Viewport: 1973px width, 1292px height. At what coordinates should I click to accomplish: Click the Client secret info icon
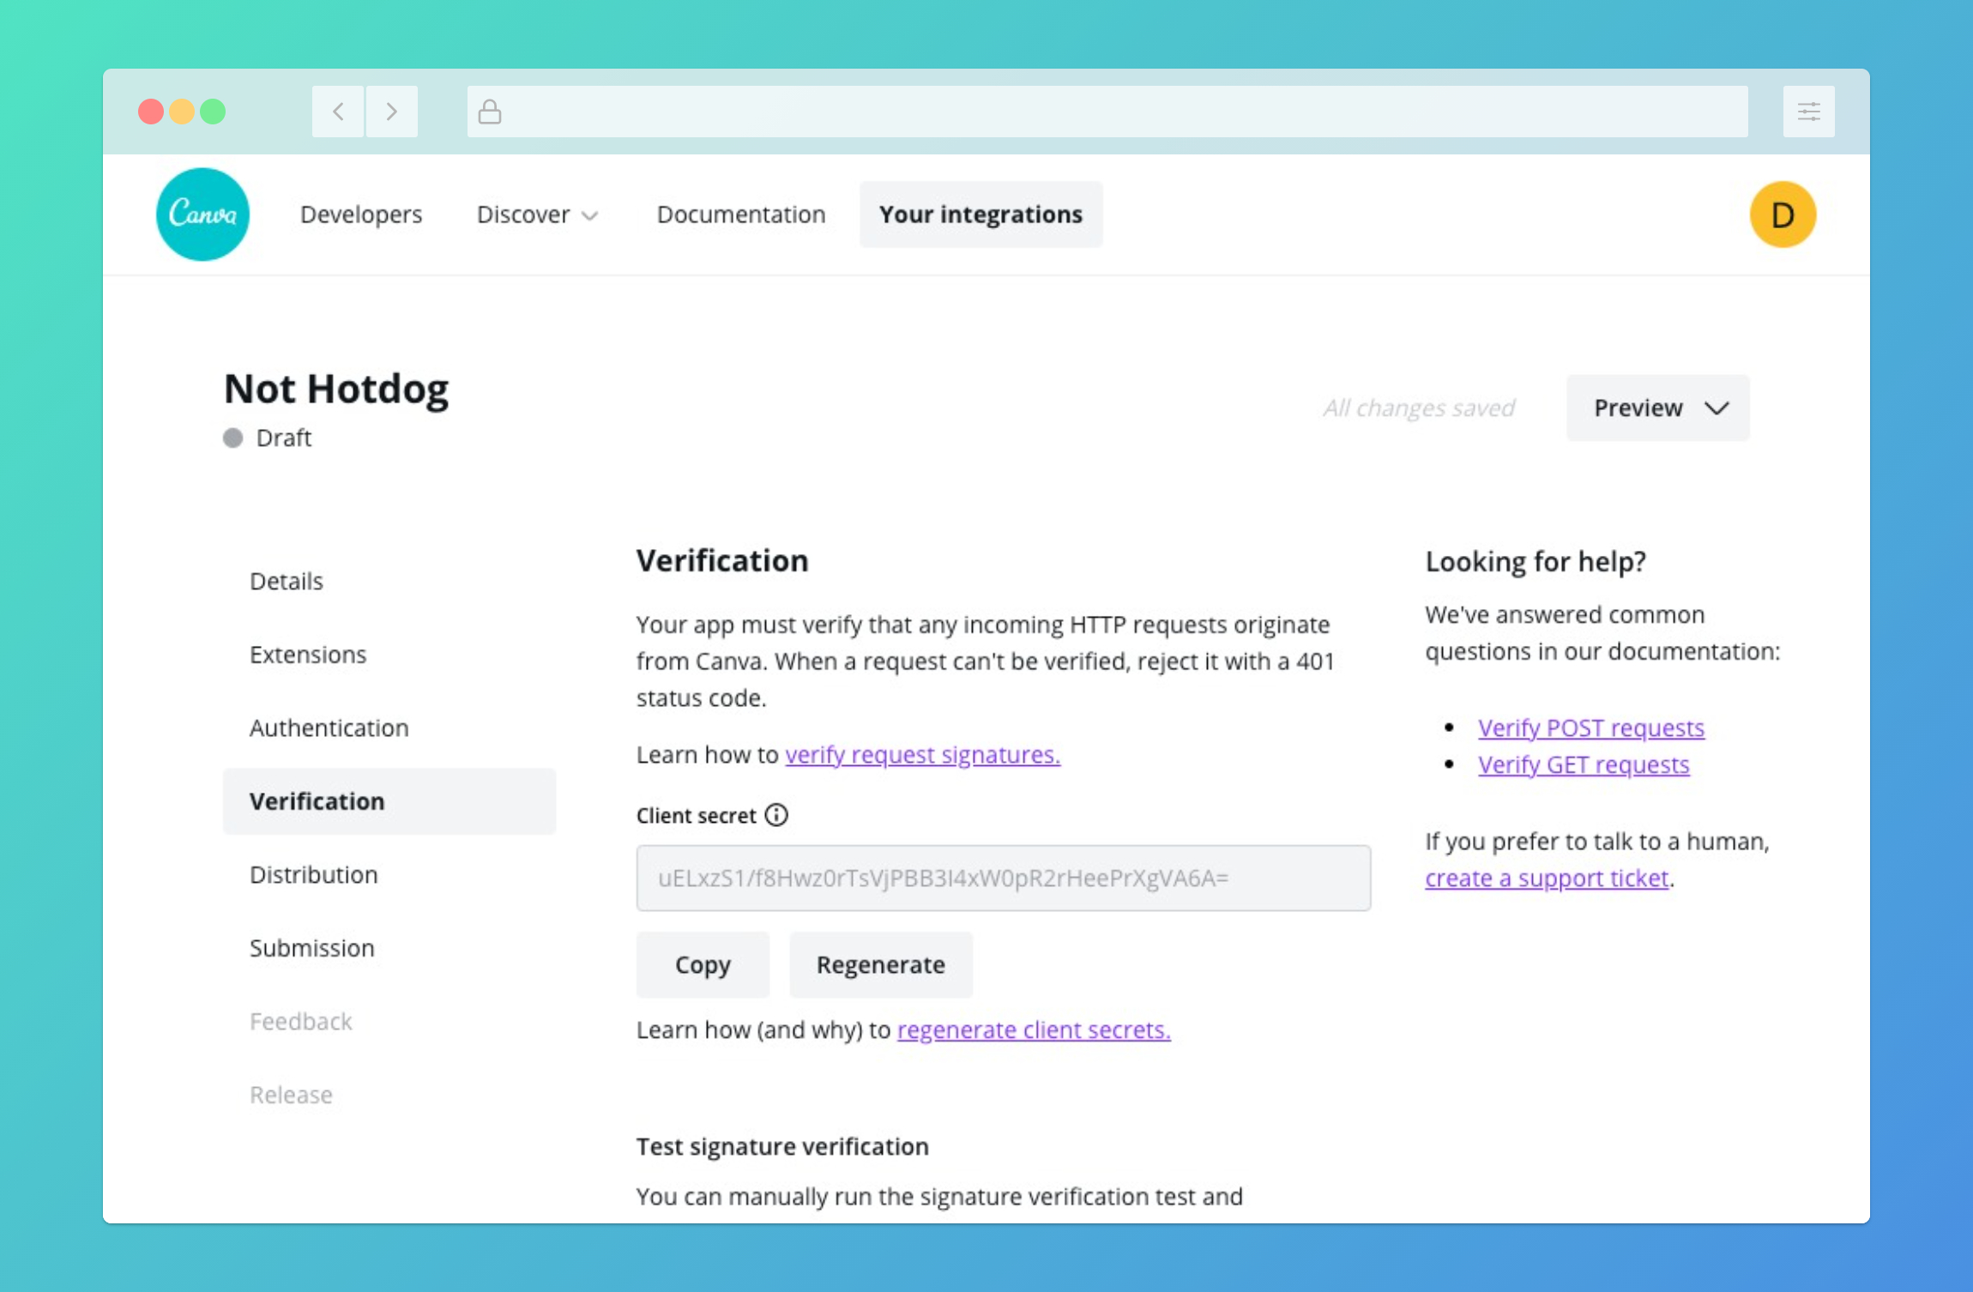pyautogui.click(x=776, y=815)
